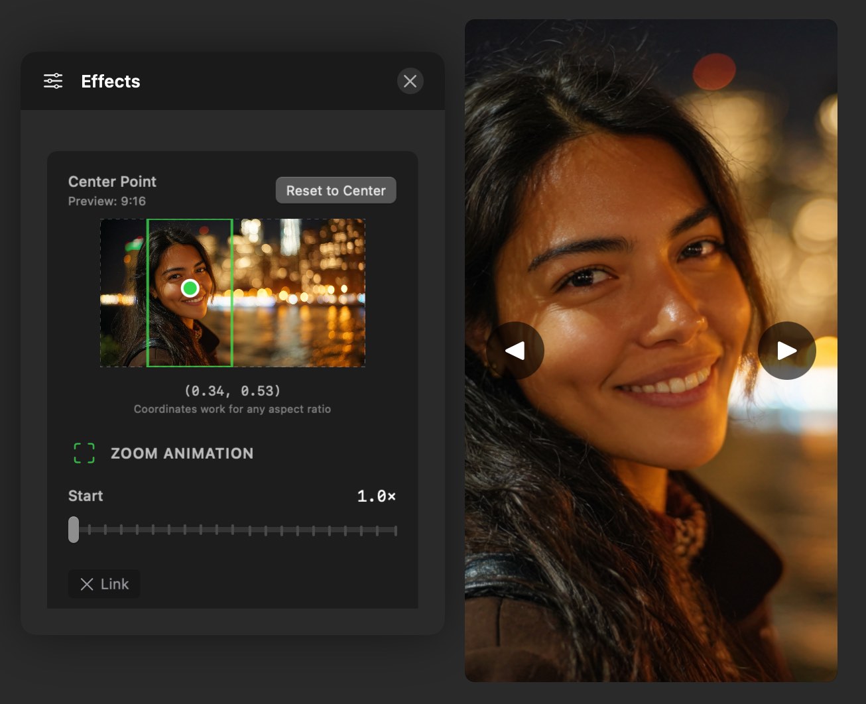Click the green center point marker
This screenshot has width=866, height=704.
pos(190,288)
